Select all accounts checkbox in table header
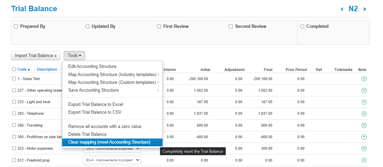The width and height of the screenshot is (383, 167). (14, 69)
